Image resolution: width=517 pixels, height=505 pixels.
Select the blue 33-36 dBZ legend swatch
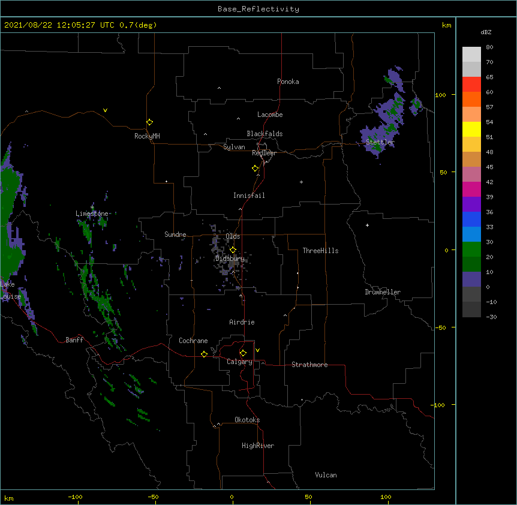471,219
